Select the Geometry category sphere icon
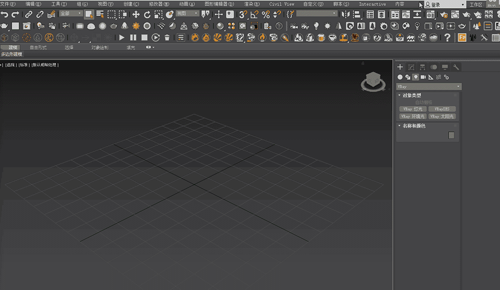The height and width of the screenshot is (290, 500). [x=400, y=77]
